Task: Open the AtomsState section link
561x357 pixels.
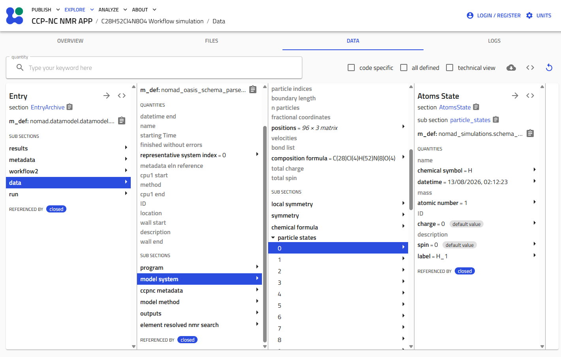Action: tap(455, 107)
